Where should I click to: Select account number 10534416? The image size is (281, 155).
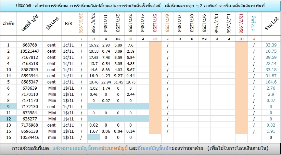pos(30,138)
